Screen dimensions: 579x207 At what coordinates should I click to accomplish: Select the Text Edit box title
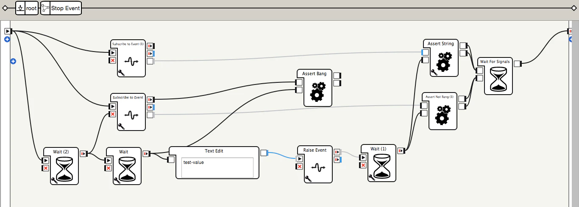[214, 151]
